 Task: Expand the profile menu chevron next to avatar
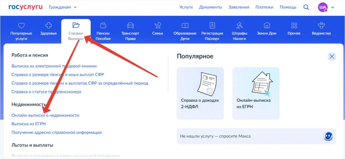coord(333,7)
